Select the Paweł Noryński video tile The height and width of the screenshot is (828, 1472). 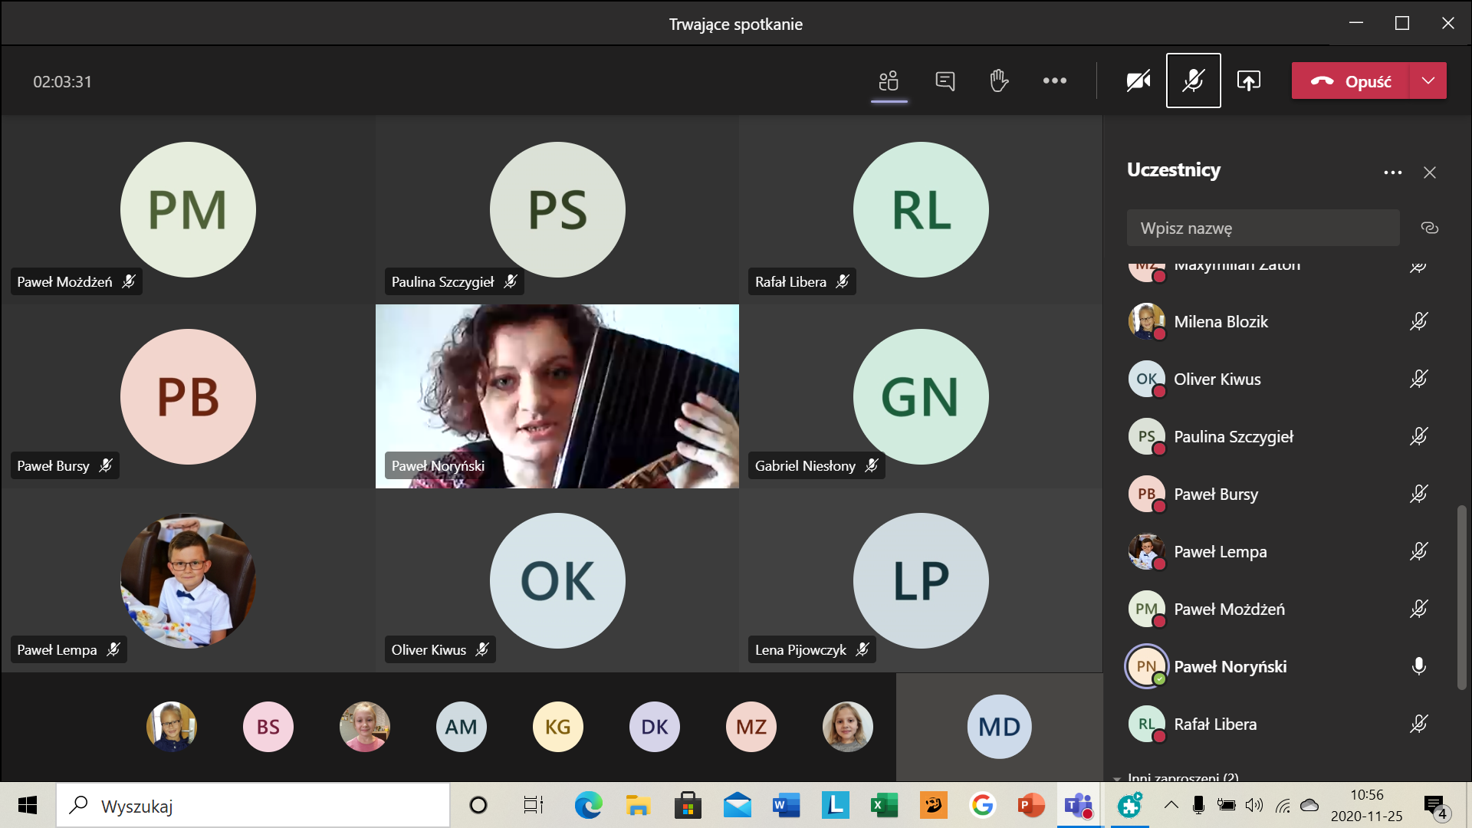(x=557, y=396)
